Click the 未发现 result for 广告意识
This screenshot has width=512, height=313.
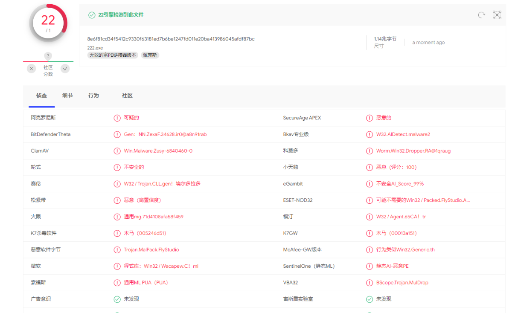click(x=131, y=299)
